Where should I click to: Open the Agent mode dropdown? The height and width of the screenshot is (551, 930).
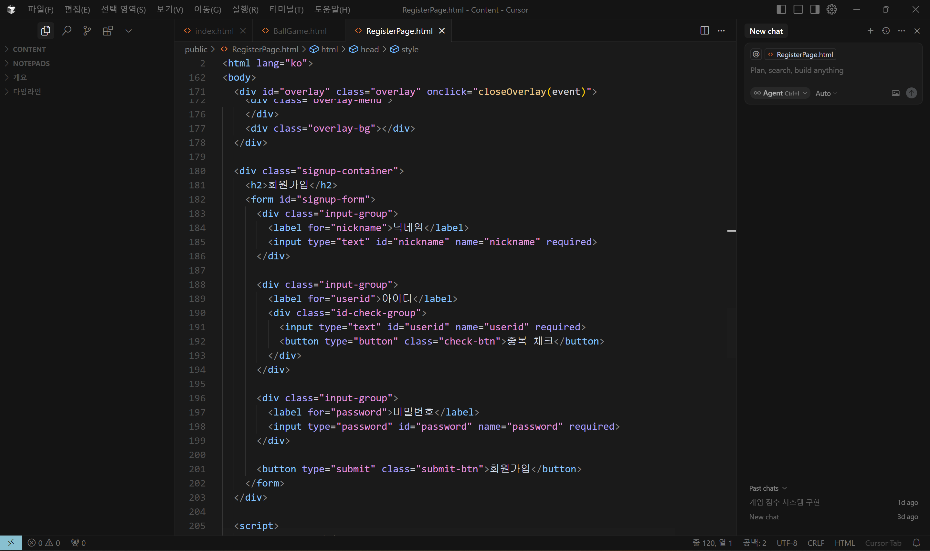tap(780, 93)
